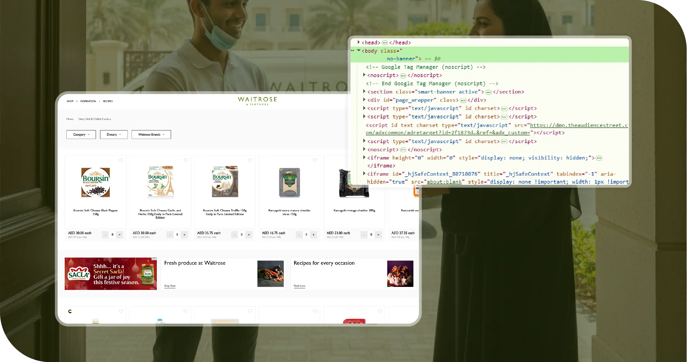687x362 pixels.
Task: Click the Waitrose & Partners logo
Action: pos(257,101)
